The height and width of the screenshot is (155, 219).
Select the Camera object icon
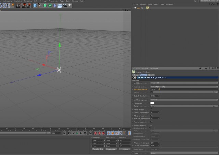tap(65, 5)
